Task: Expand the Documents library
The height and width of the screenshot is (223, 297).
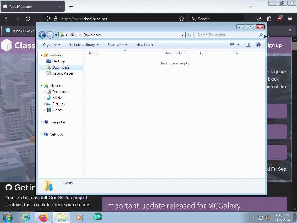Action: (44, 91)
